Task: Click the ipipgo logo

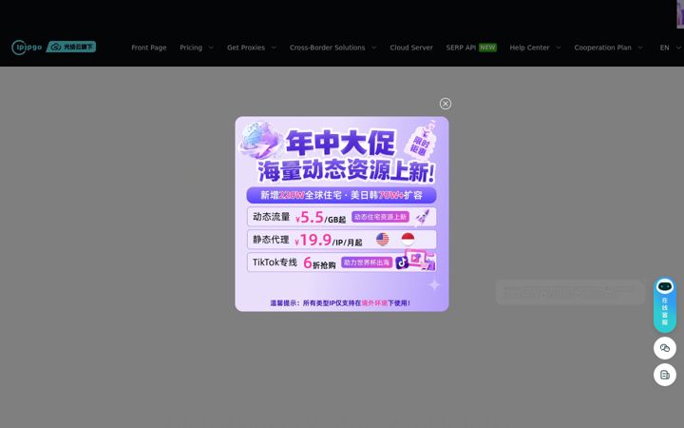Action: (x=27, y=48)
